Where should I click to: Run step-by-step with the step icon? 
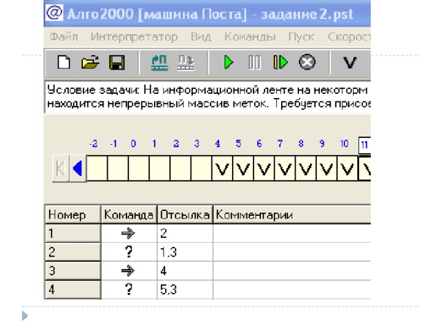point(280,63)
